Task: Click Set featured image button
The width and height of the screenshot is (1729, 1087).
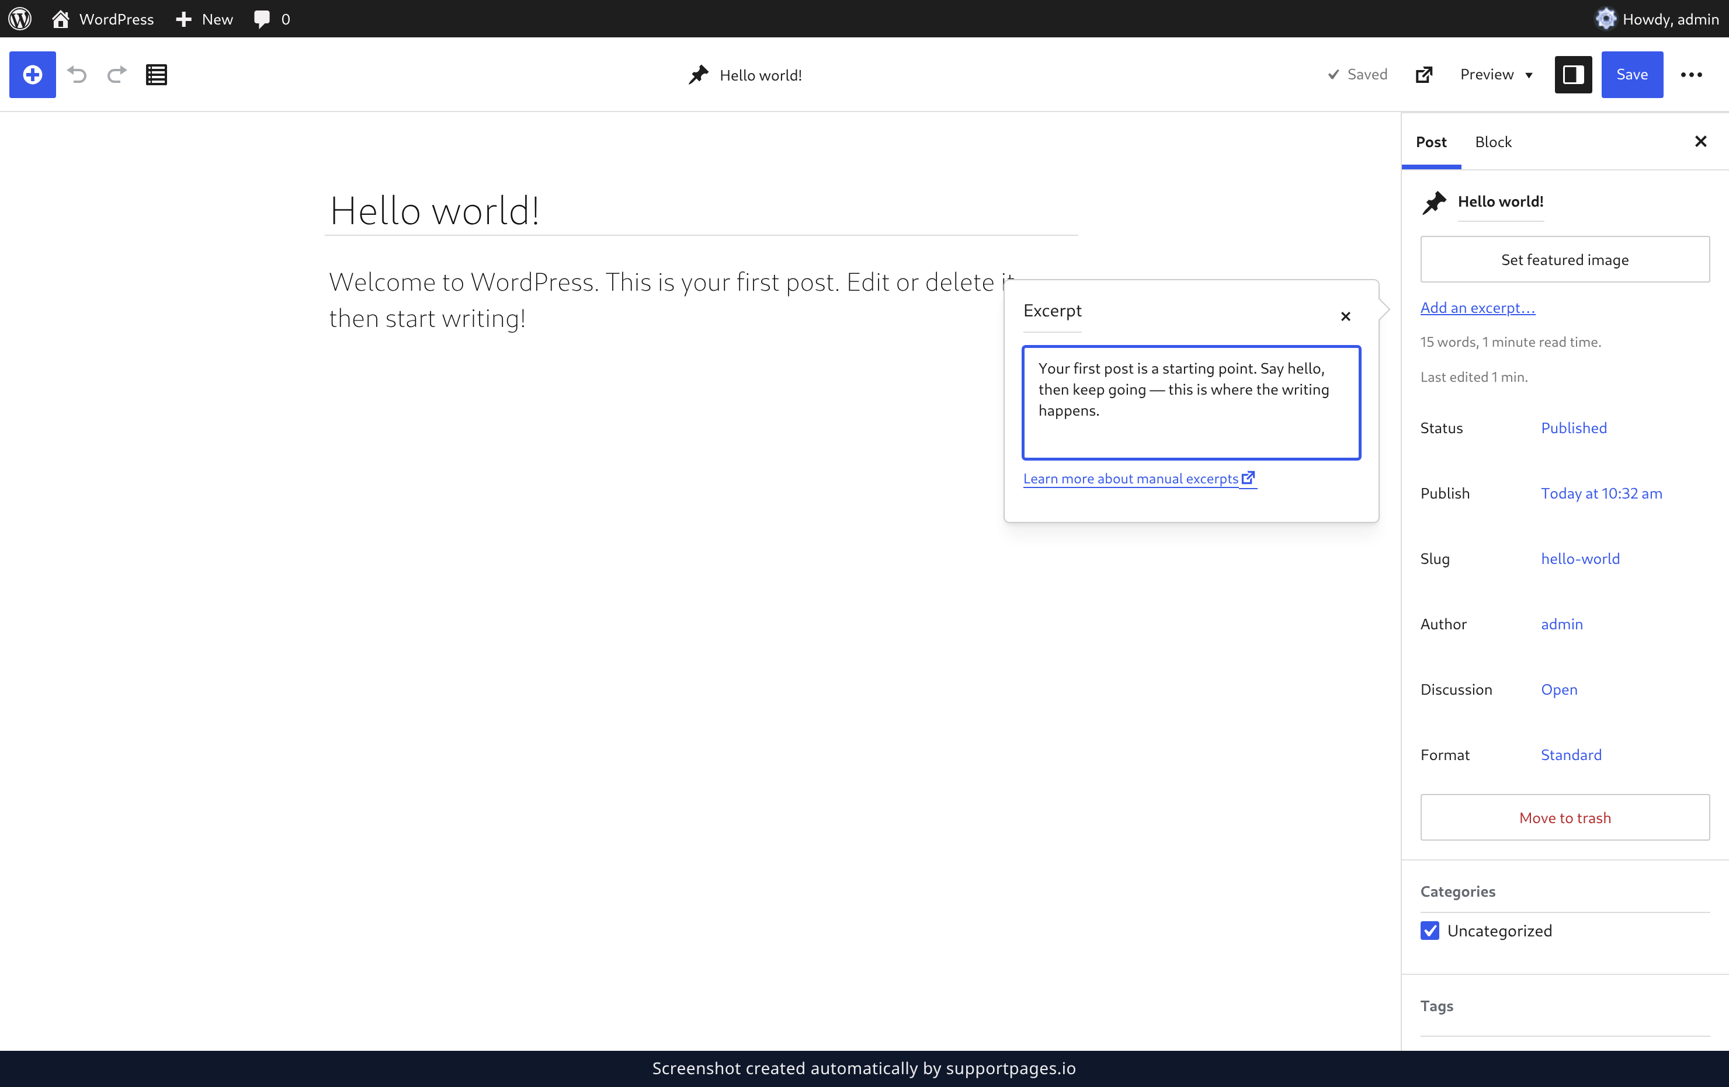Action: tap(1565, 260)
